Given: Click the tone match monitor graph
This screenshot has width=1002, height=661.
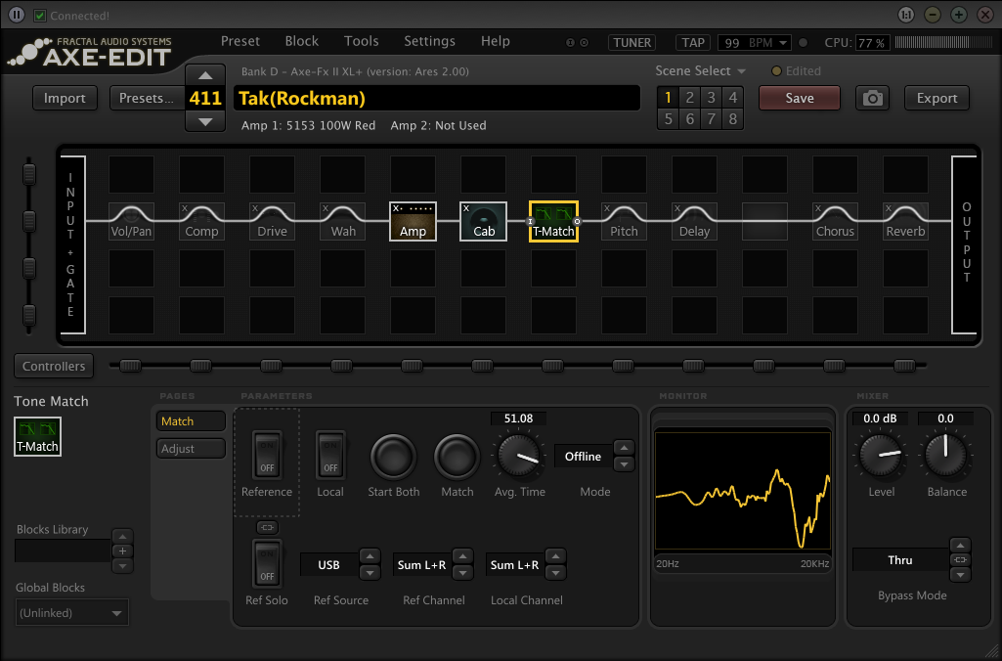Looking at the screenshot, I should 743,492.
